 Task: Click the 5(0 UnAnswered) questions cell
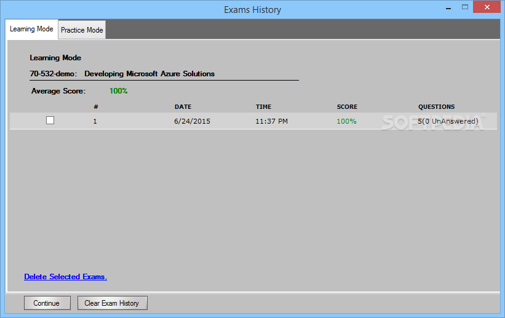point(448,121)
